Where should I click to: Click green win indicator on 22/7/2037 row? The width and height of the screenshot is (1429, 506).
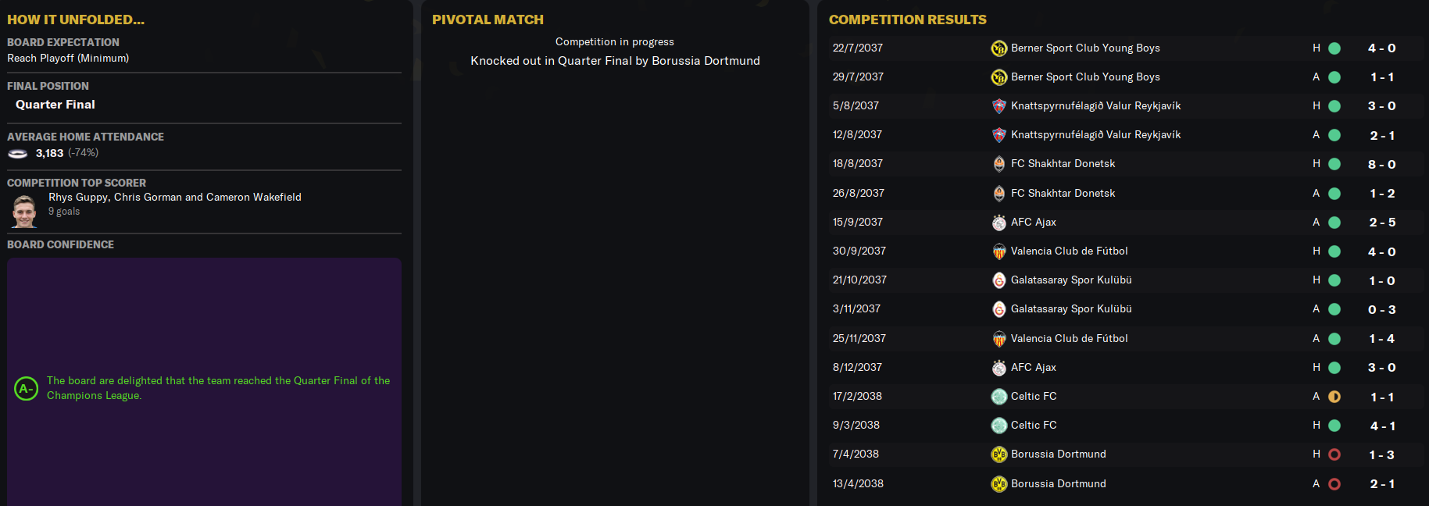click(x=1334, y=48)
